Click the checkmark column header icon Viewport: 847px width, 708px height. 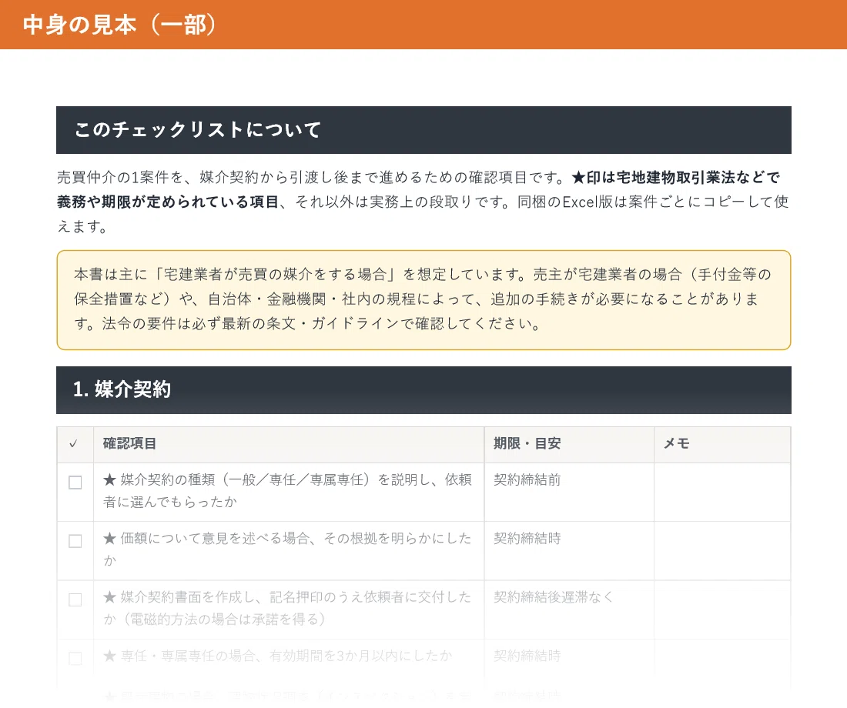73,443
